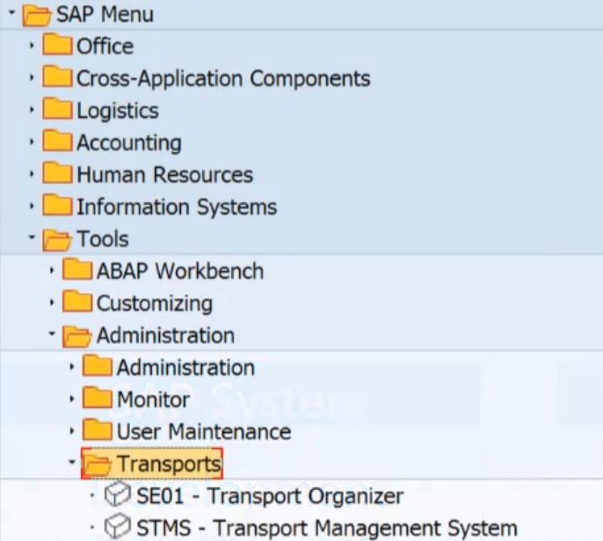Screen dimensions: 603x541
Task: Select the Customizing tree entry
Action: [155, 304]
